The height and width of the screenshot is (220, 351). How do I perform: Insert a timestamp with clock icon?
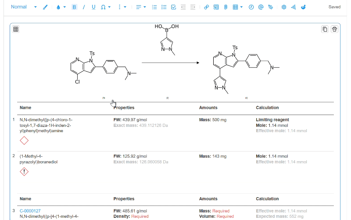(x=251, y=7)
